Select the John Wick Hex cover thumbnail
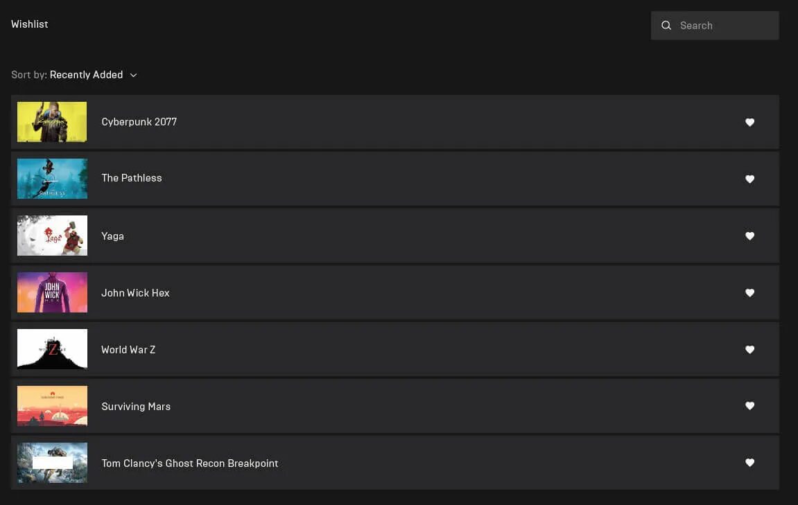This screenshot has width=798, height=505. tap(53, 292)
